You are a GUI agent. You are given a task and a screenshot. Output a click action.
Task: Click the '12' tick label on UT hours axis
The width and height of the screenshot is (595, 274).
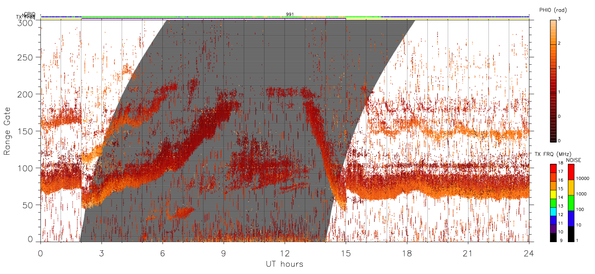(x=285, y=253)
